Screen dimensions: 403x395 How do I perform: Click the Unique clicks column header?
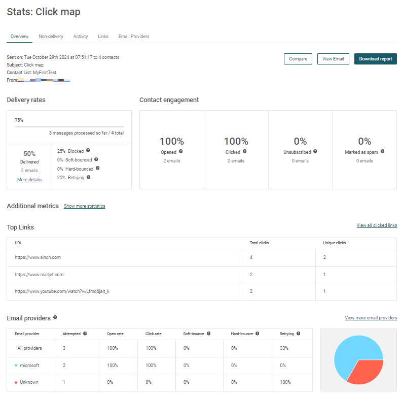(335, 243)
